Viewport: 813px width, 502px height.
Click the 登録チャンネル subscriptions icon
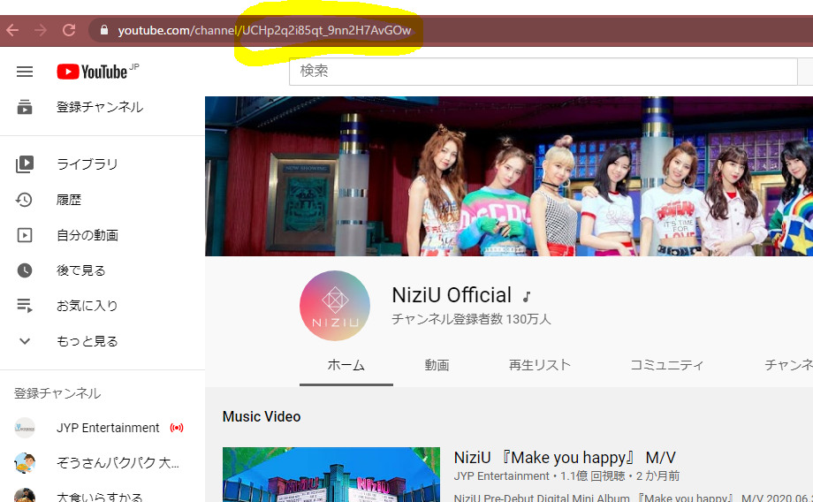[25, 107]
